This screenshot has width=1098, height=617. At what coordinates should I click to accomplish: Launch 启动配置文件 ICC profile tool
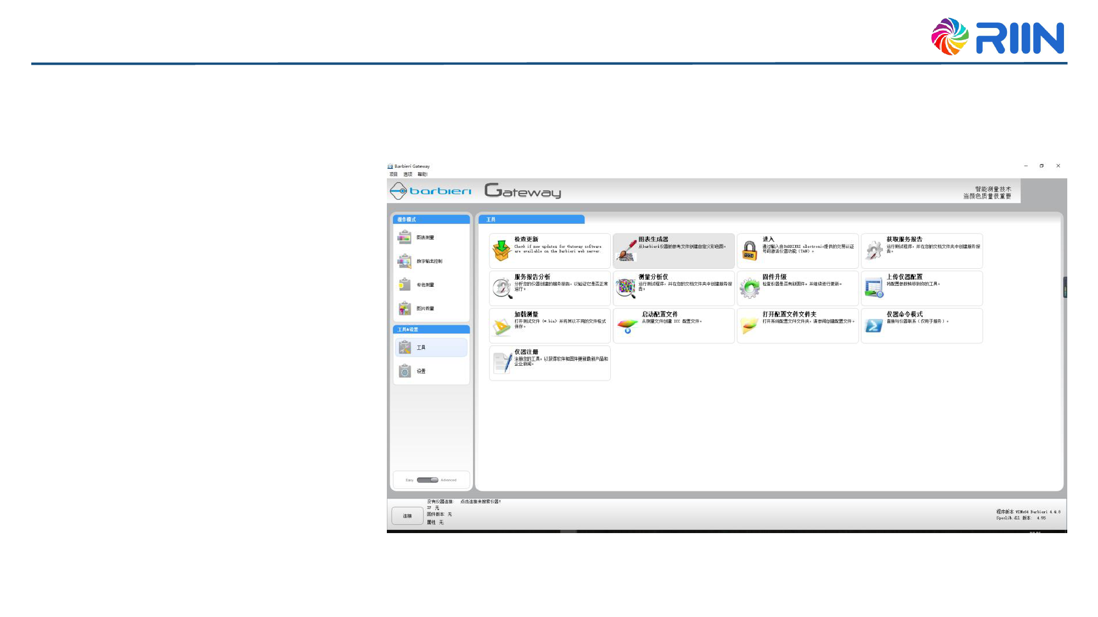pos(627,326)
